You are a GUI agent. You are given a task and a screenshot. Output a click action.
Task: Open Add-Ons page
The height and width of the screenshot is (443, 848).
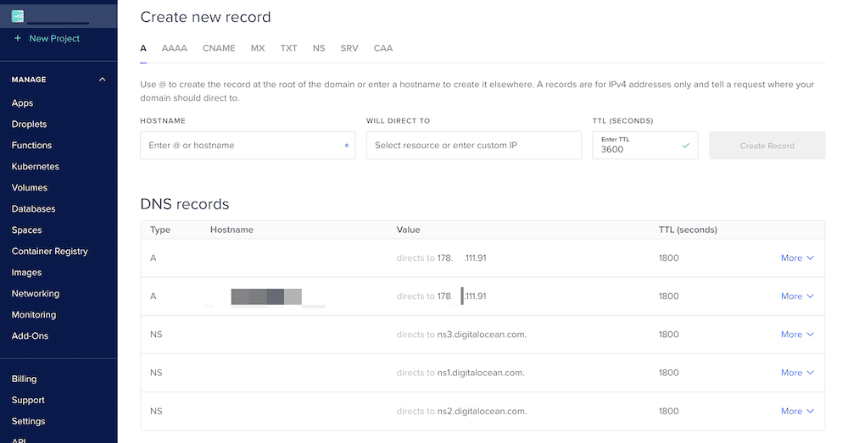pyautogui.click(x=30, y=336)
